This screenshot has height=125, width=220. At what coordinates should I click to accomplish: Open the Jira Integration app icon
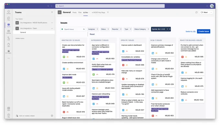(x=8, y=51)
